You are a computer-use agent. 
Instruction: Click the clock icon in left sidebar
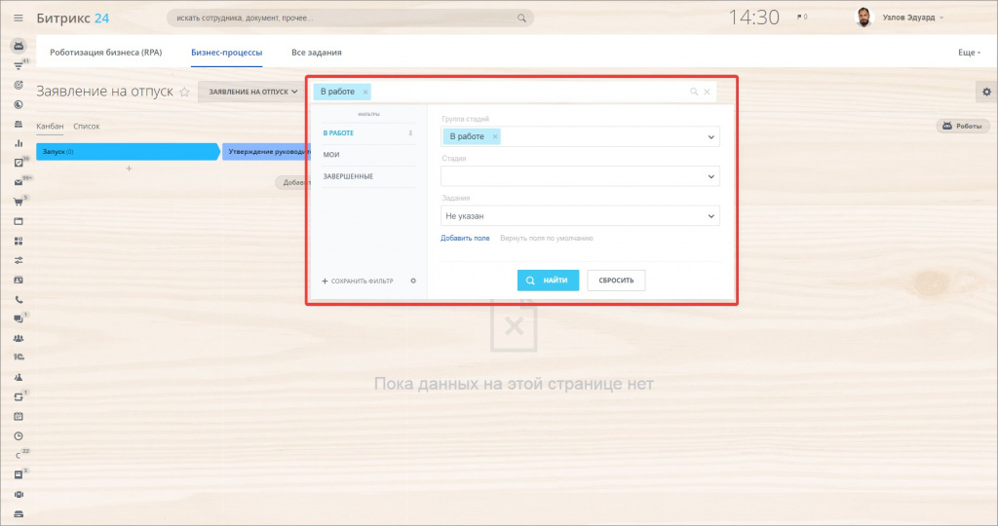click(18, 436)
